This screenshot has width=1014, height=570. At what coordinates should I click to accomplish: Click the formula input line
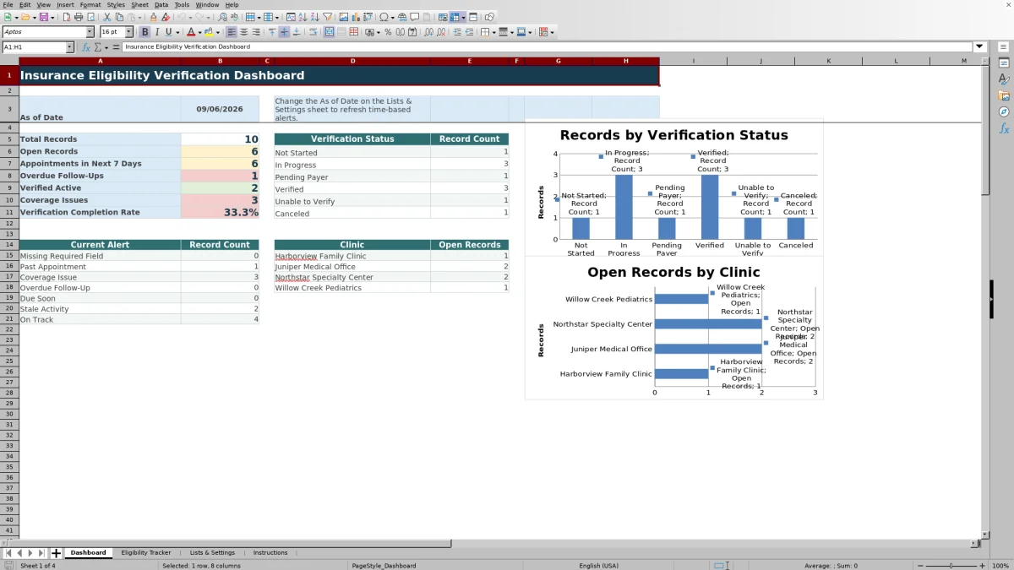[548, 47]
